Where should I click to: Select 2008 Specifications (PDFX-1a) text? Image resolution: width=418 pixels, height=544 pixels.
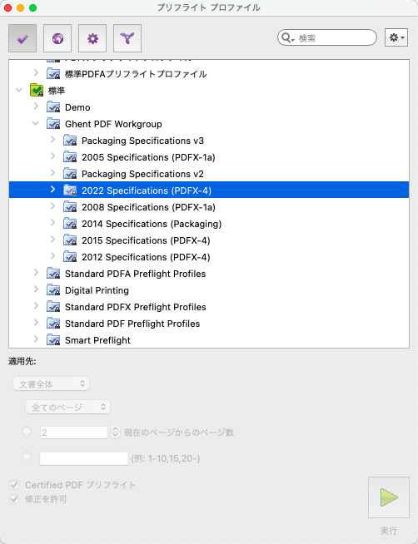pos(148,207)
